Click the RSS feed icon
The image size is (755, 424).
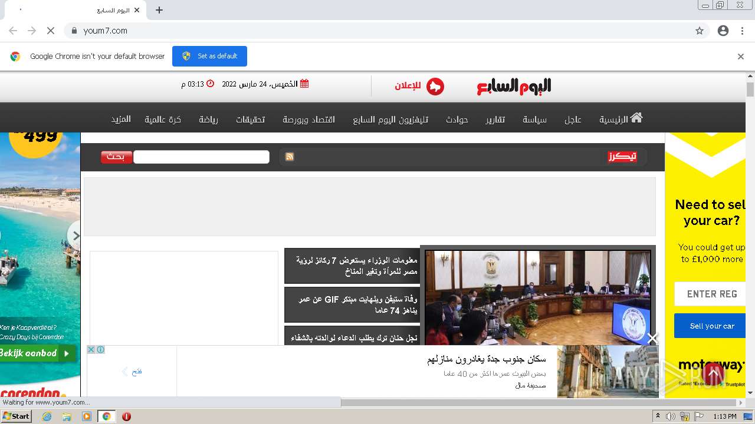[x=290, y=157]
